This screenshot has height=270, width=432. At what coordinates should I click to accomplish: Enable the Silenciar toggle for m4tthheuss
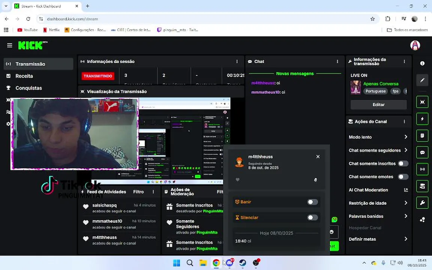click(312, 217)
